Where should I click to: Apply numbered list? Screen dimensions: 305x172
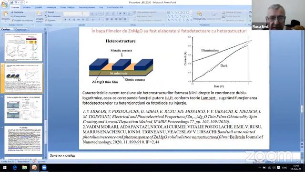(x=114, y=13)
